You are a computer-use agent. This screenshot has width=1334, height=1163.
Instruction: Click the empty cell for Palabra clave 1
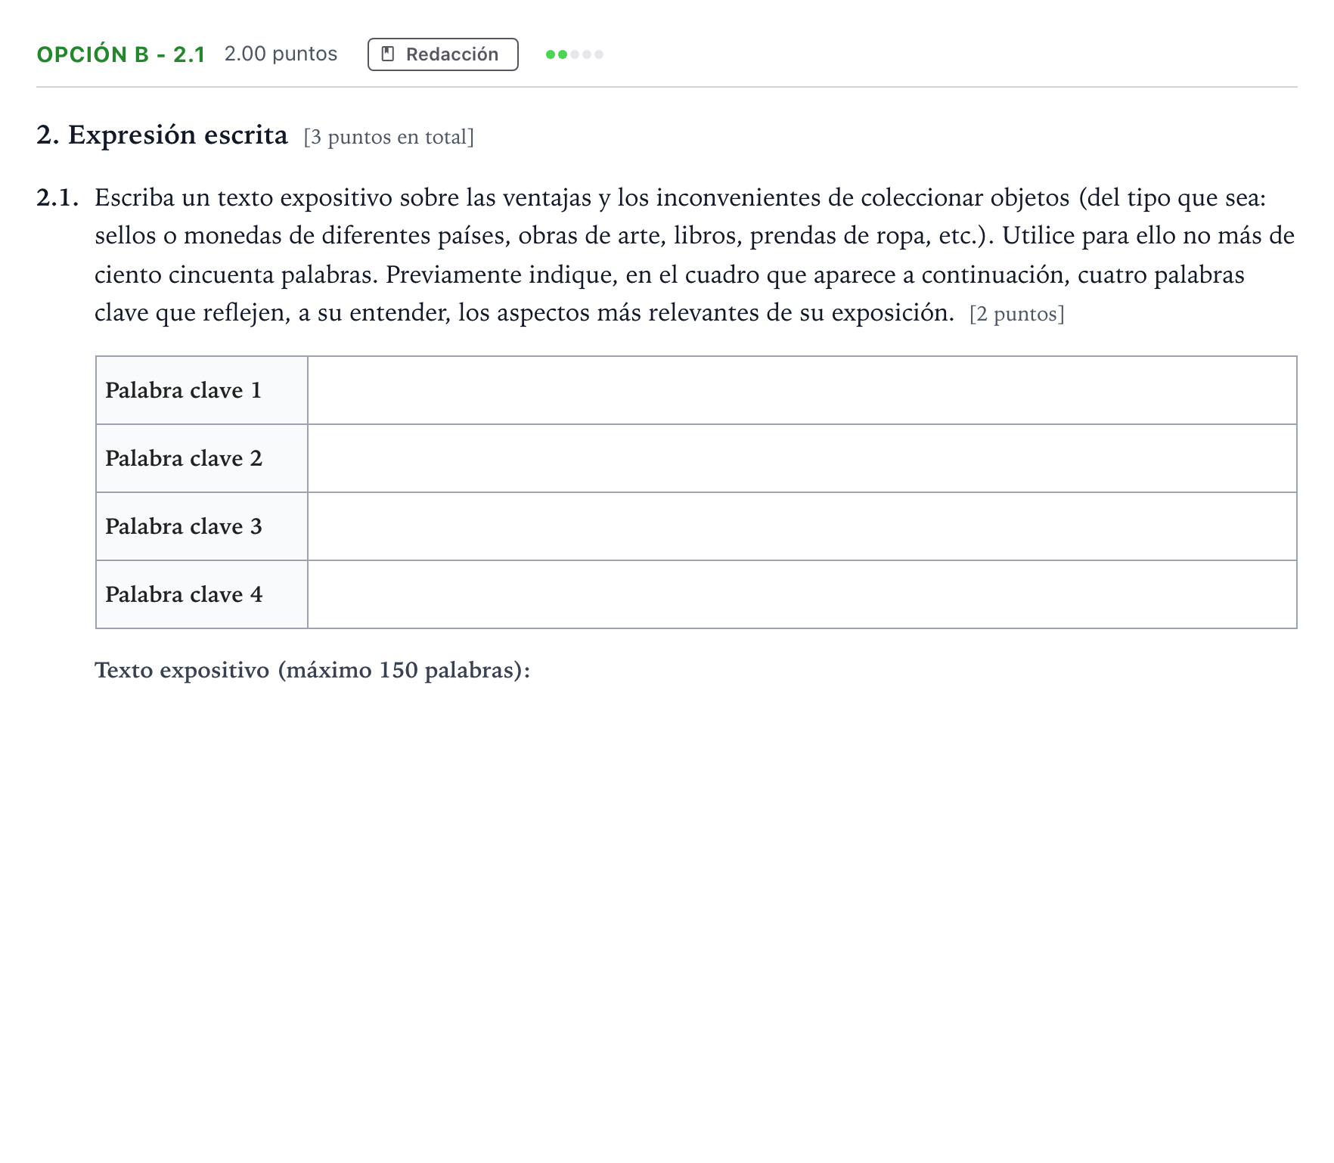tap(802, 390)
